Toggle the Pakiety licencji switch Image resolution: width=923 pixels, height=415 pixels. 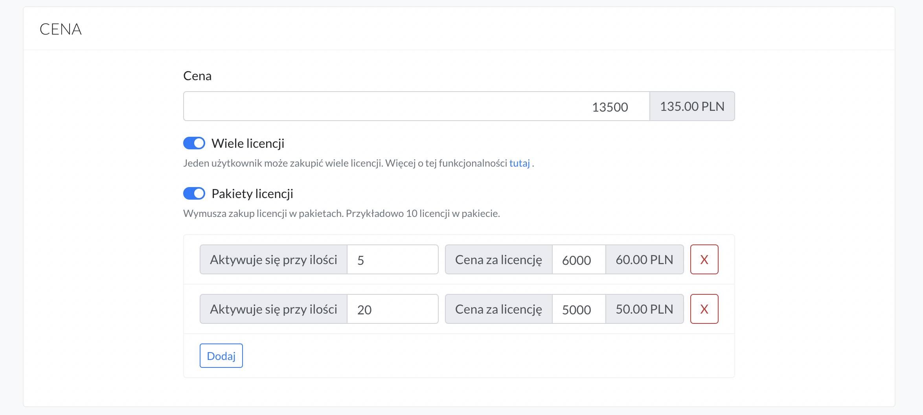[x=194, y=193]
